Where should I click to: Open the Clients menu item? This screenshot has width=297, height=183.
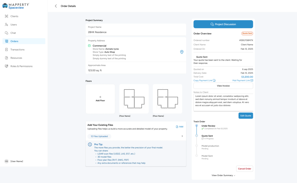(14, 16)
